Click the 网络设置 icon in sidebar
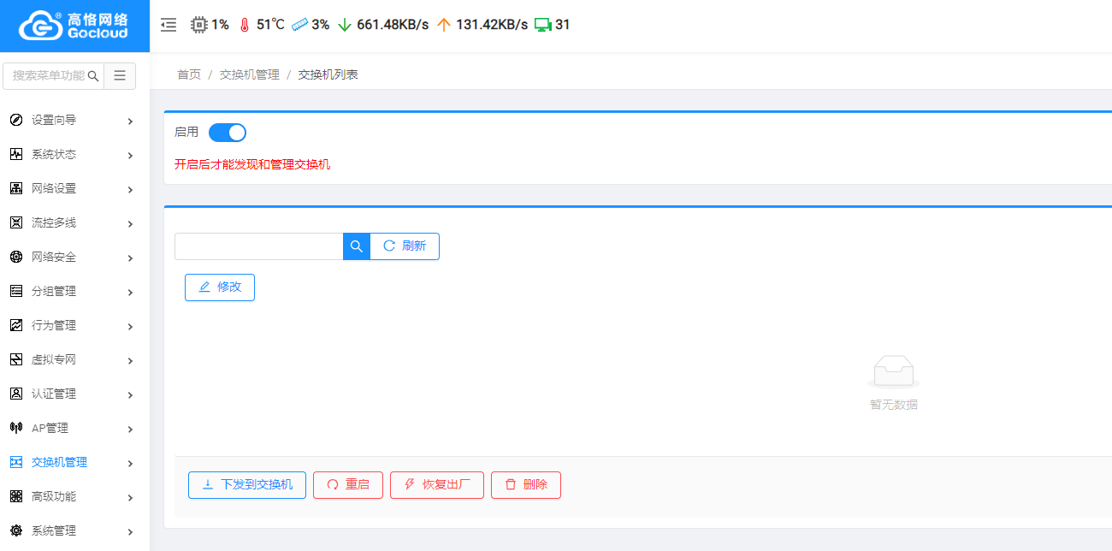Image resolution: width=1112 pixels, height=551 pixels. click(16, 188)
